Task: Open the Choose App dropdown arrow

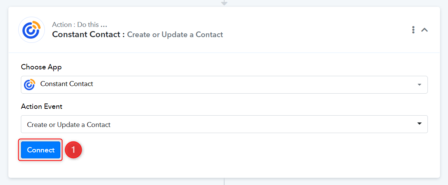Action: tap(419, 85)
